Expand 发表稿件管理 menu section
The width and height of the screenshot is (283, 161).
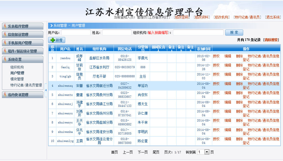tap(23, 26)
